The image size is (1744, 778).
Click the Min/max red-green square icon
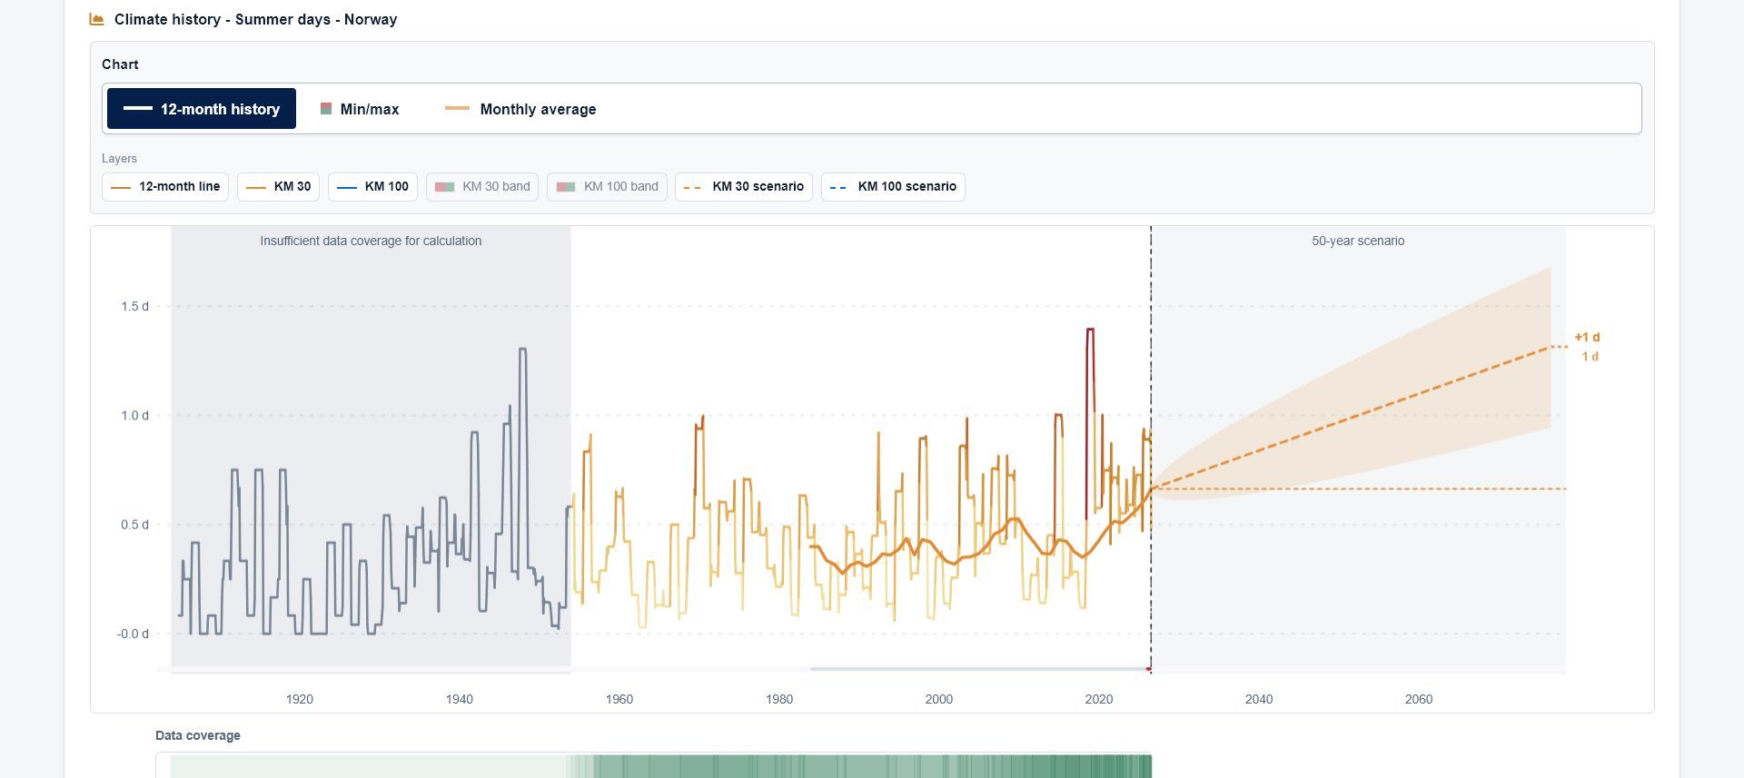tap(326, 109)
